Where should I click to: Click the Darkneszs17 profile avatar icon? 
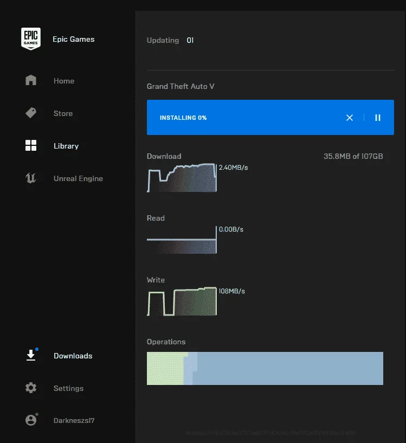pos(31,420)
